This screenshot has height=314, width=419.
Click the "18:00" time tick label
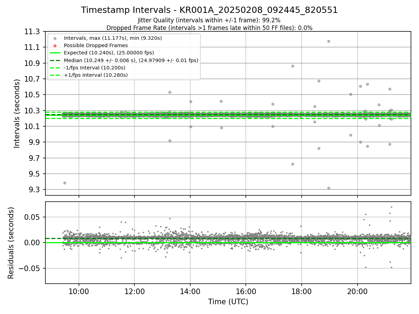(301, 292)
